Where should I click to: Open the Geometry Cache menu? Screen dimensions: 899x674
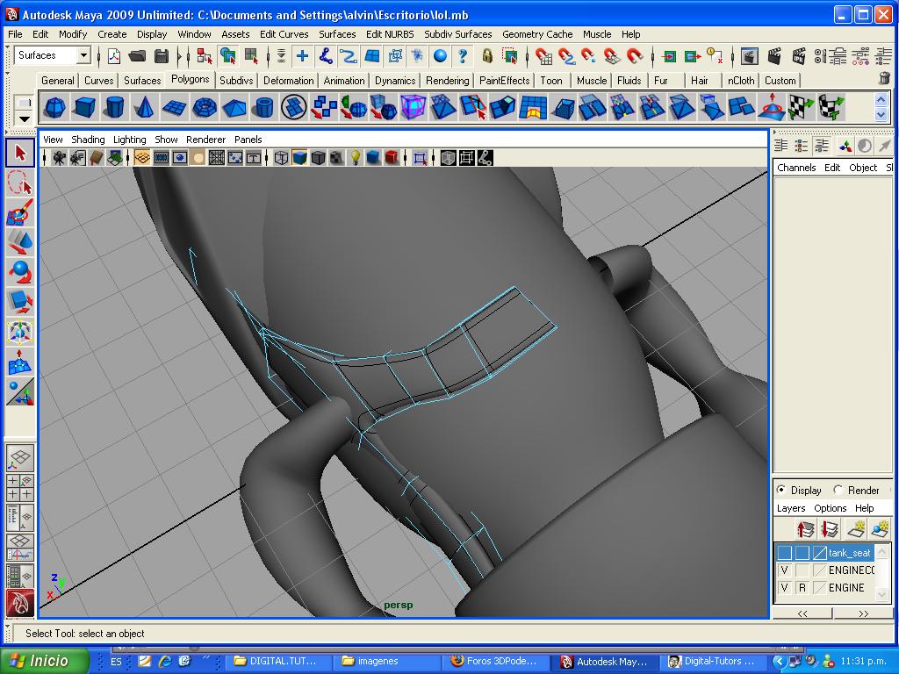tap(537, 34)
